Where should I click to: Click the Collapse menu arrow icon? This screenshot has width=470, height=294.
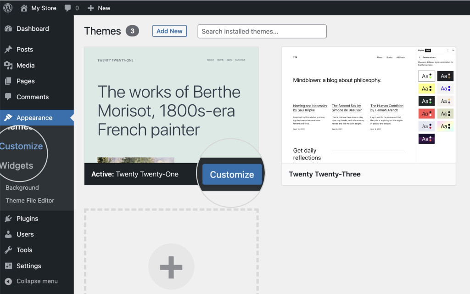pos(8,281)
